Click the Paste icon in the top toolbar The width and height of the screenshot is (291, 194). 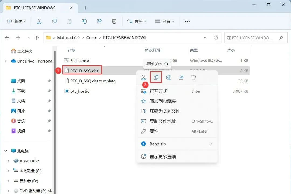(x=69, y=21)
